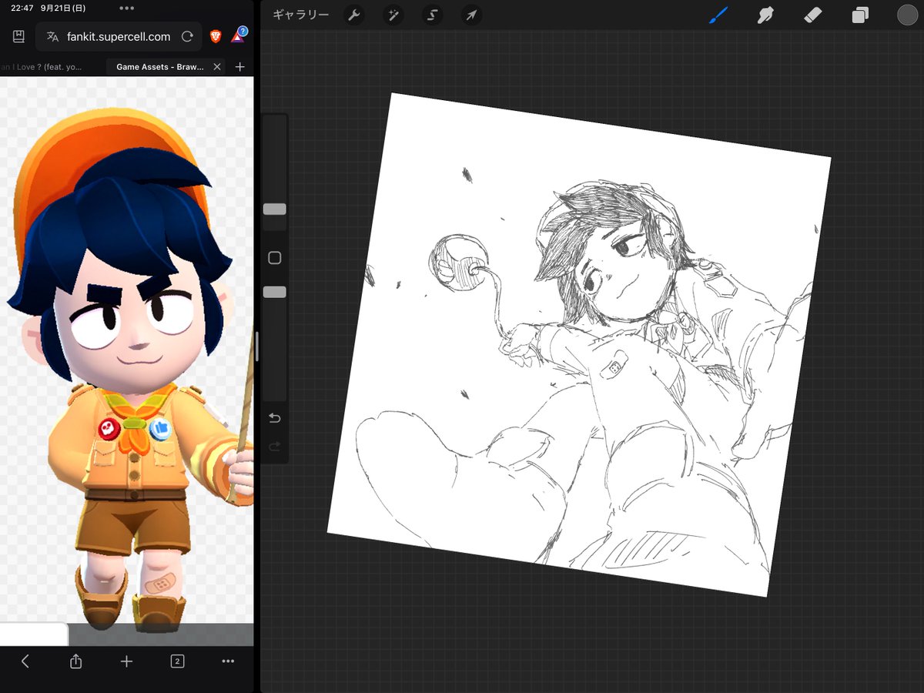Undo the last stroke in Procreate sidebar

[x=275, y=418]
